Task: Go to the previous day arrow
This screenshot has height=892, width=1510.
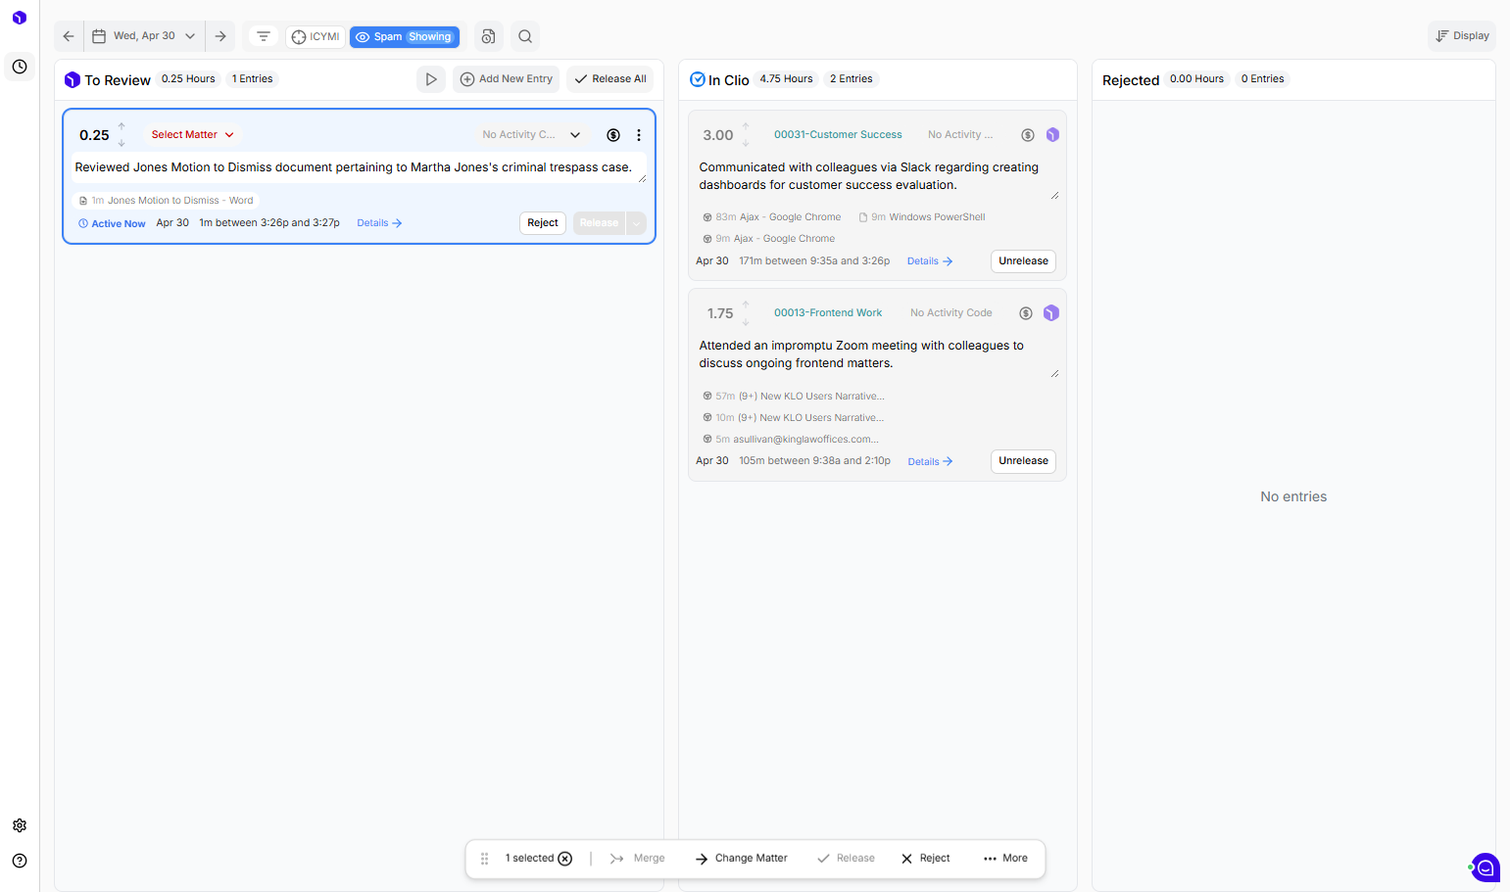Action: point(69,36)
